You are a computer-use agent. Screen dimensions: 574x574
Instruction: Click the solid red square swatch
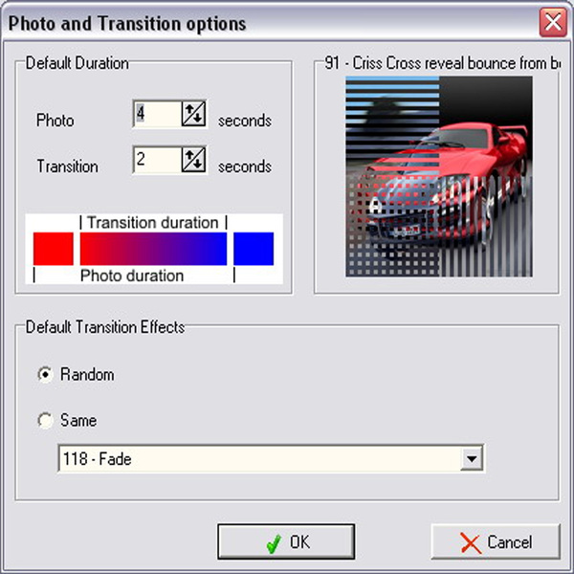point(53,249)
